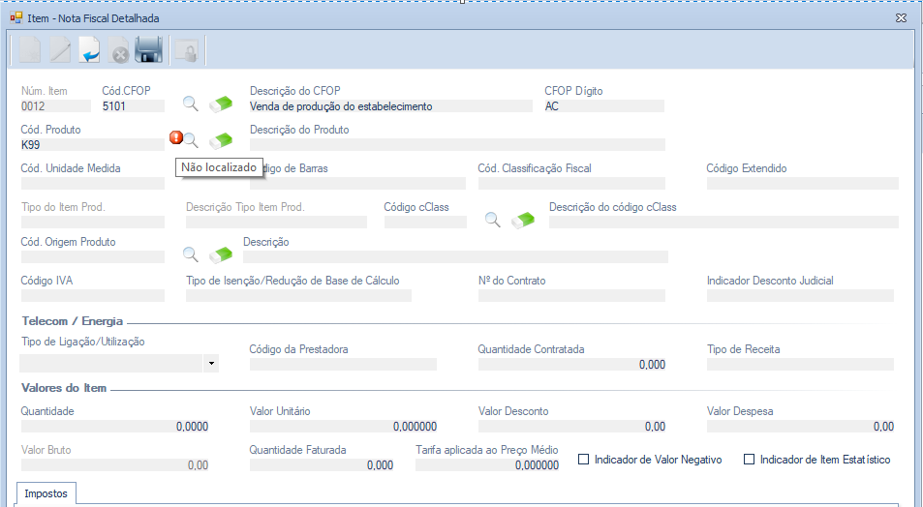
Task: Clear the Código cClass field with eraser icon
Action: (x=523, y=220)
